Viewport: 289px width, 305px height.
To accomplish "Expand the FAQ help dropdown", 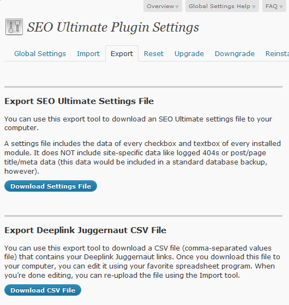I will coord(274,6).
